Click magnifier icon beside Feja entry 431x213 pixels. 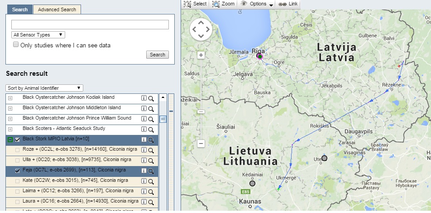(x=151, y=171)
